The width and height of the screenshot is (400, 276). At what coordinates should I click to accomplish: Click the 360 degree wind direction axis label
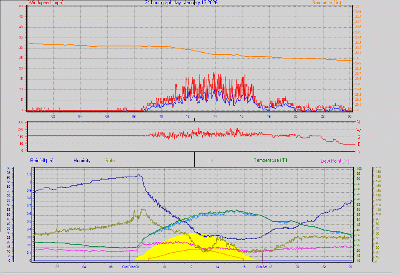click(x=20, y=123)
